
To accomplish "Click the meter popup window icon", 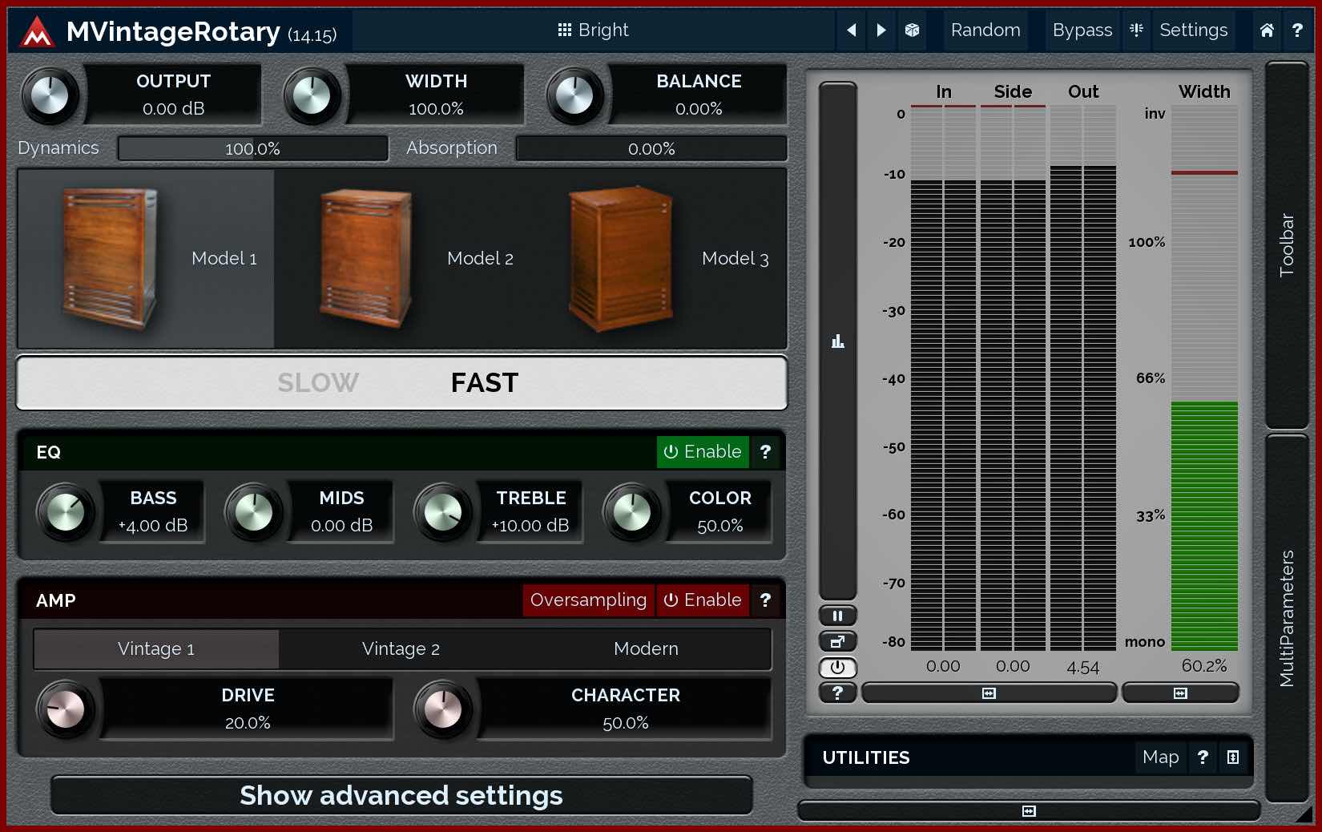I will coord(837,641).
